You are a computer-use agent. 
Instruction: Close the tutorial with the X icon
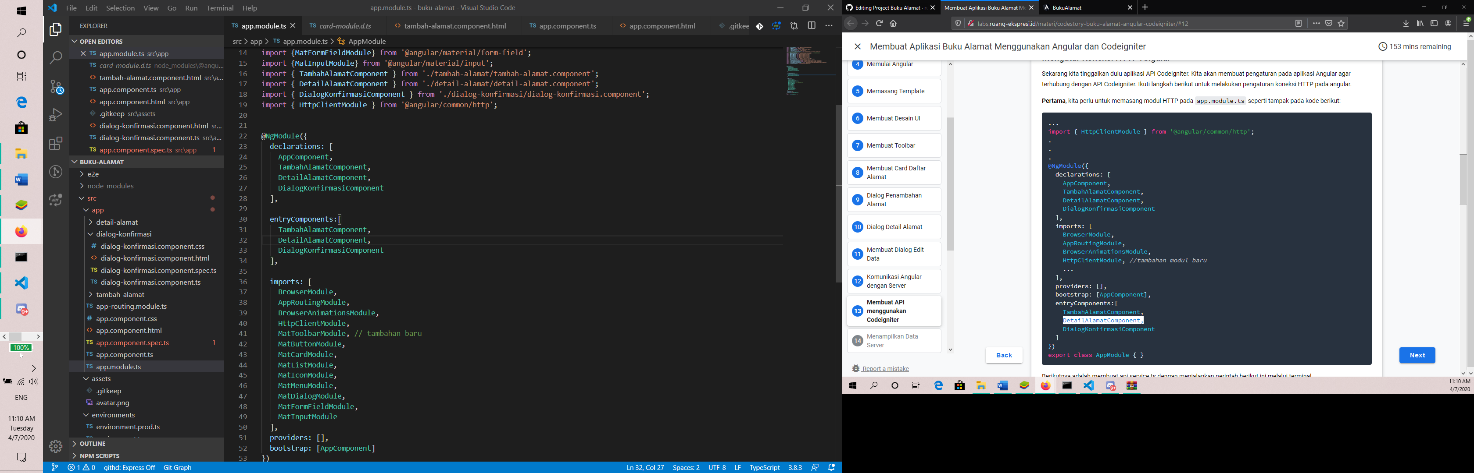[857, 47]
